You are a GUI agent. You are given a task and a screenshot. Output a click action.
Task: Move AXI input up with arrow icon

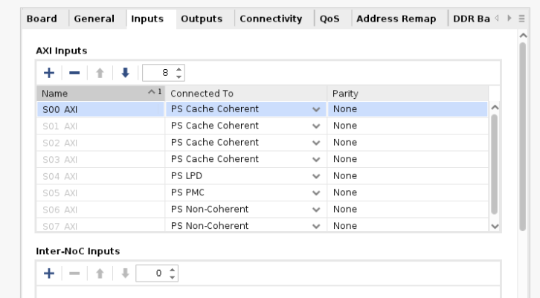click(100, 73)
